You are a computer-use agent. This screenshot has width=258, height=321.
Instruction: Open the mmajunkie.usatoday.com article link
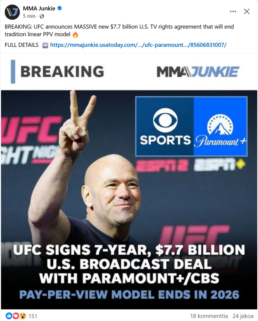tap(138, 45)
